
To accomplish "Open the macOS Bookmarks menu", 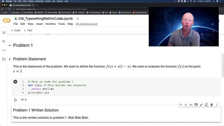I will (x=40, y=1).
